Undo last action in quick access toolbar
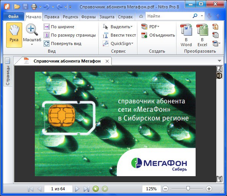 (47, 7)
